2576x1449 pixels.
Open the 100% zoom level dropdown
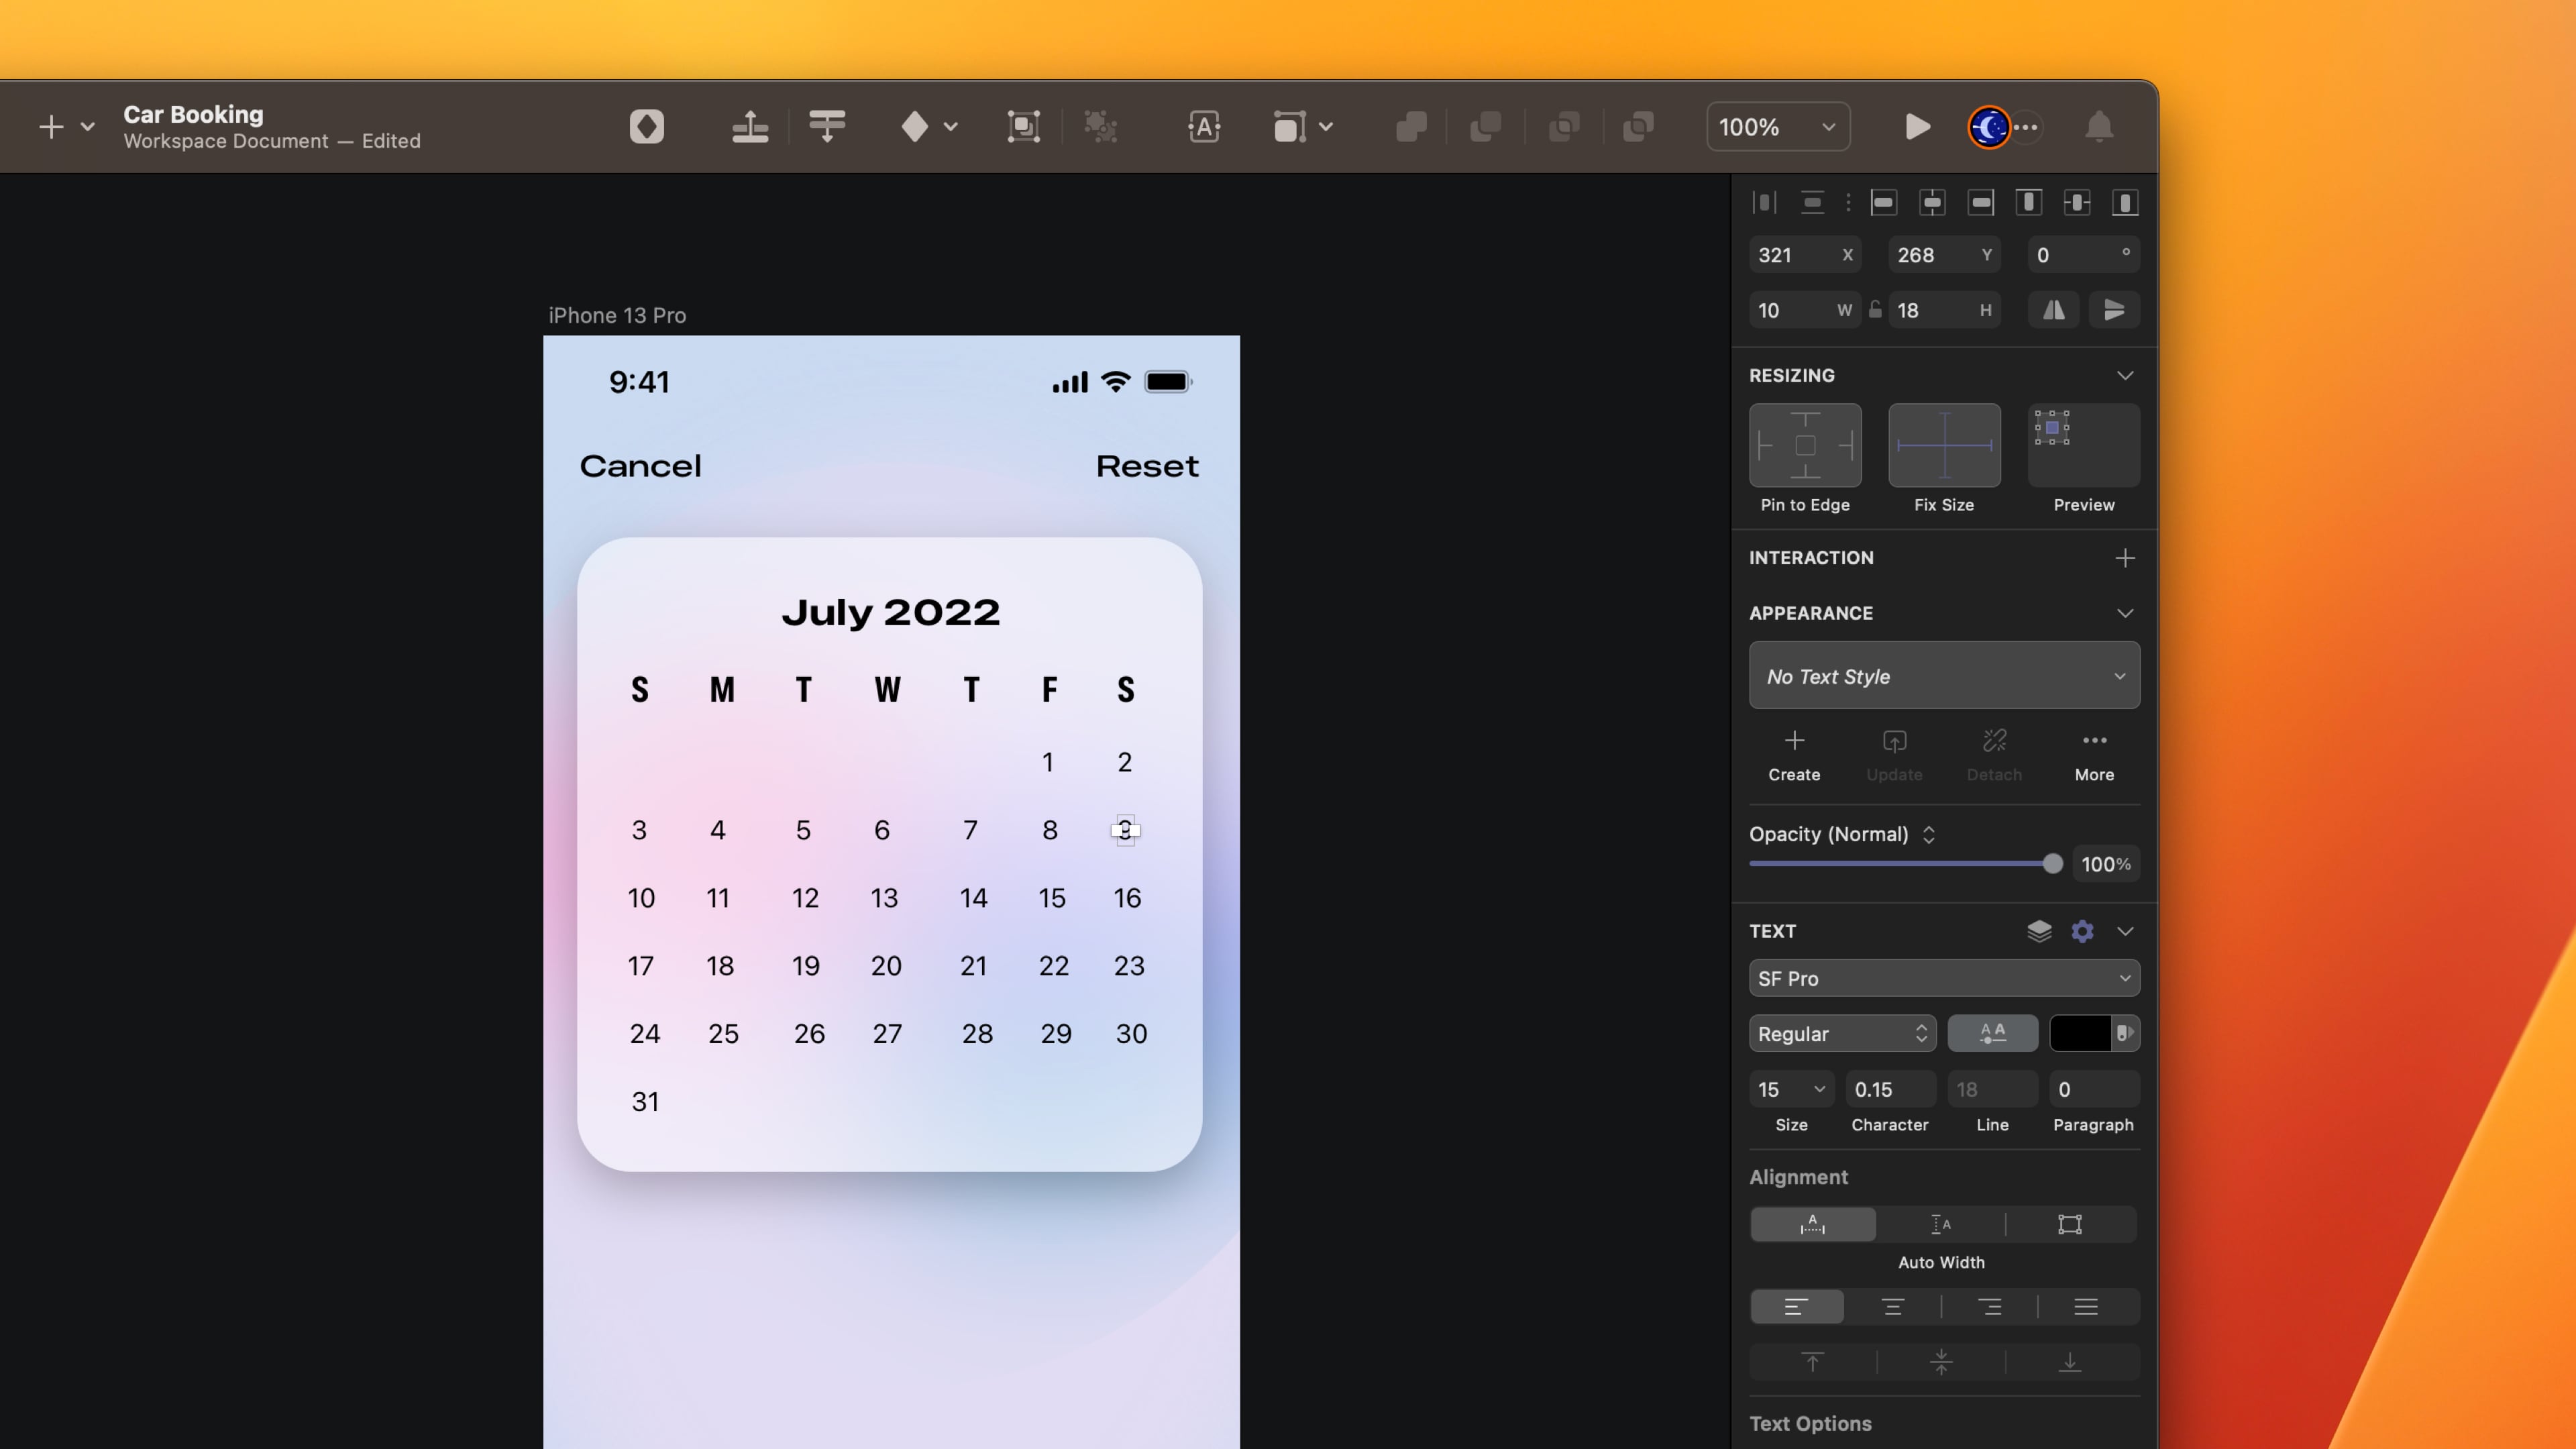tap(1777, 127)
